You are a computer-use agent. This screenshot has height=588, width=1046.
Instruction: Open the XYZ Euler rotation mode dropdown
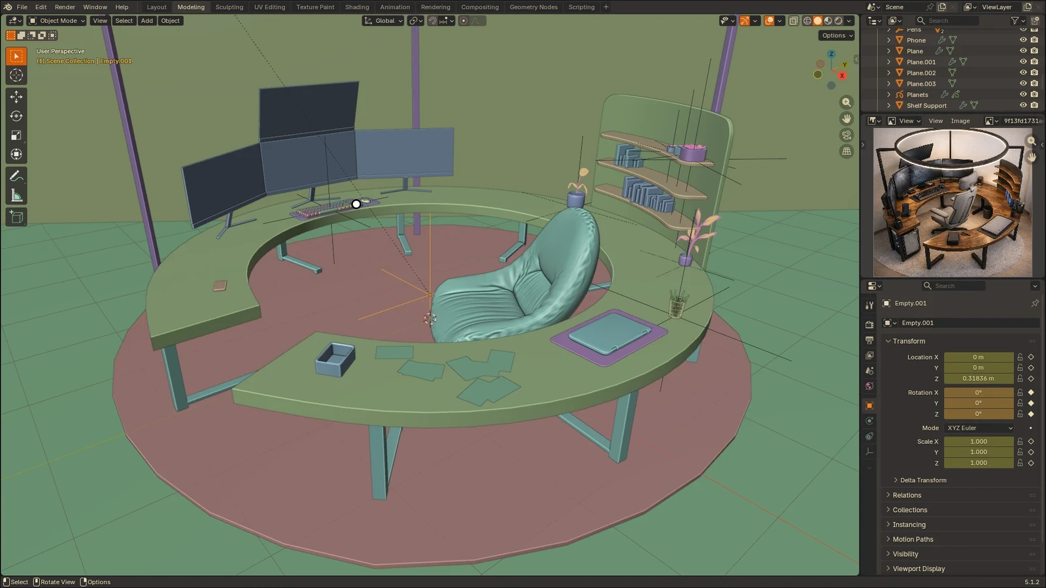coord(979,428)
